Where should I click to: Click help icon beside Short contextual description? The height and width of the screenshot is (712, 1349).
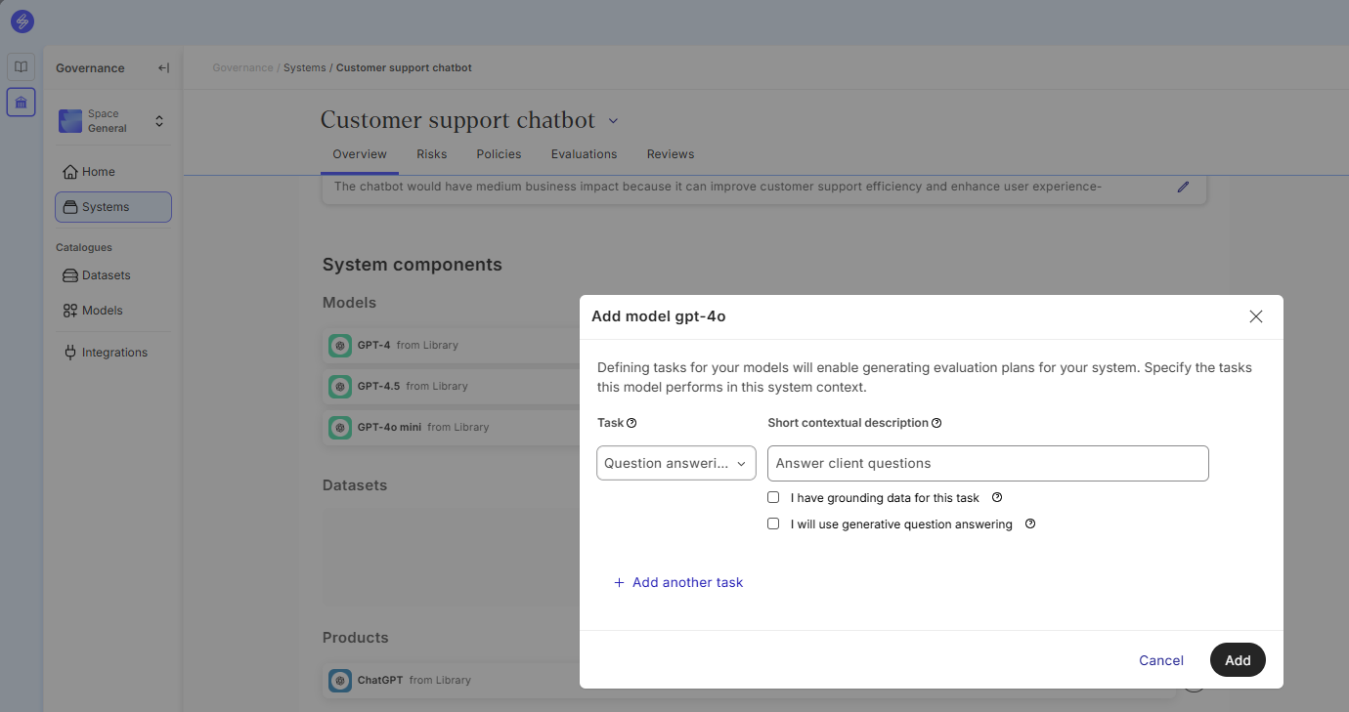coord(936,423)
